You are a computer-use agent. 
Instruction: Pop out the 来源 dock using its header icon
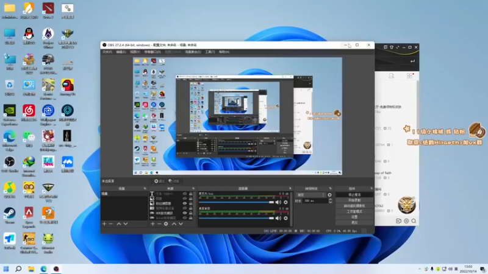193,189
